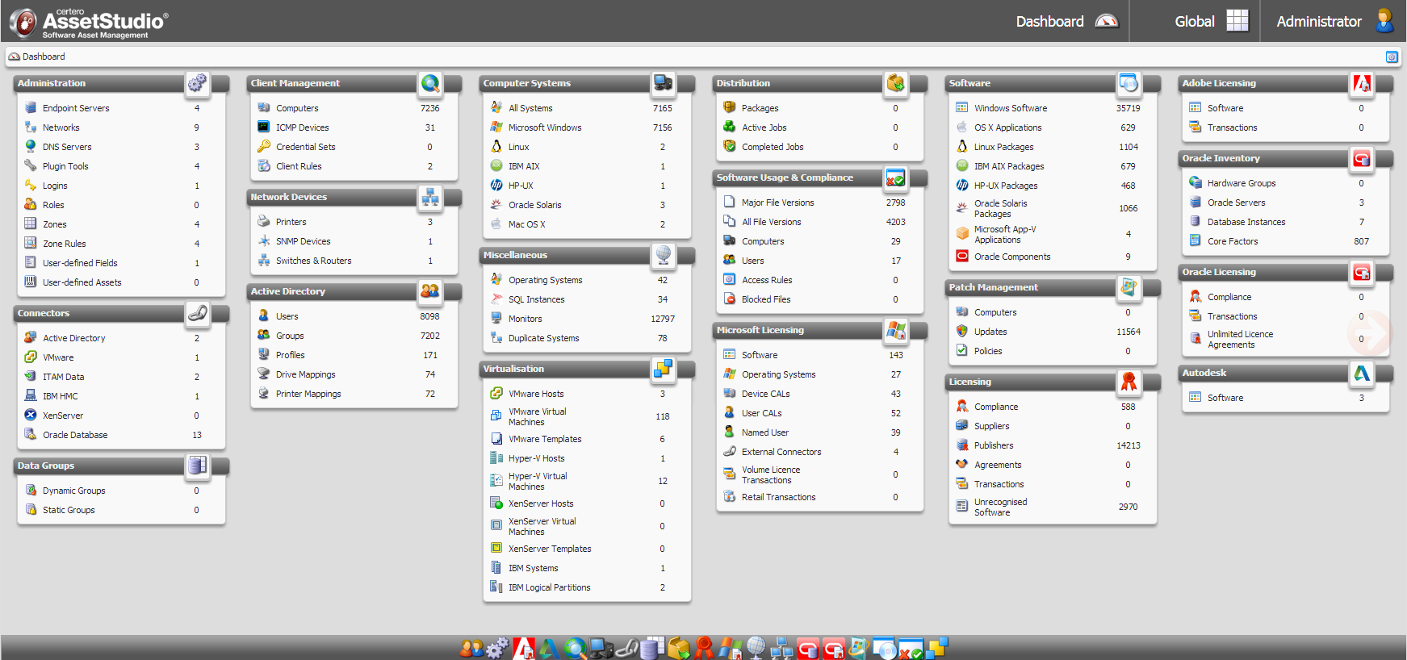Image resolution: width=1407 pixels, height=660 pixels.
Task: Open the Unrecognised Software link
Action: click(x=1000, y=507)
